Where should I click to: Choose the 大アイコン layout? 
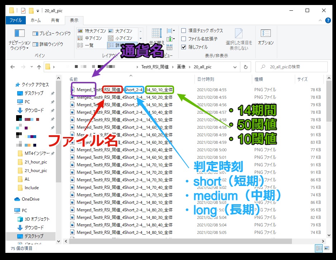point(120,31)
